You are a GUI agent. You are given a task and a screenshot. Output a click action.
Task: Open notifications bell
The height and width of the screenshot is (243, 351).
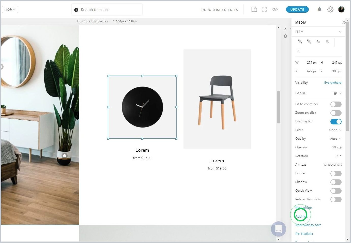(x=319, y=9)
